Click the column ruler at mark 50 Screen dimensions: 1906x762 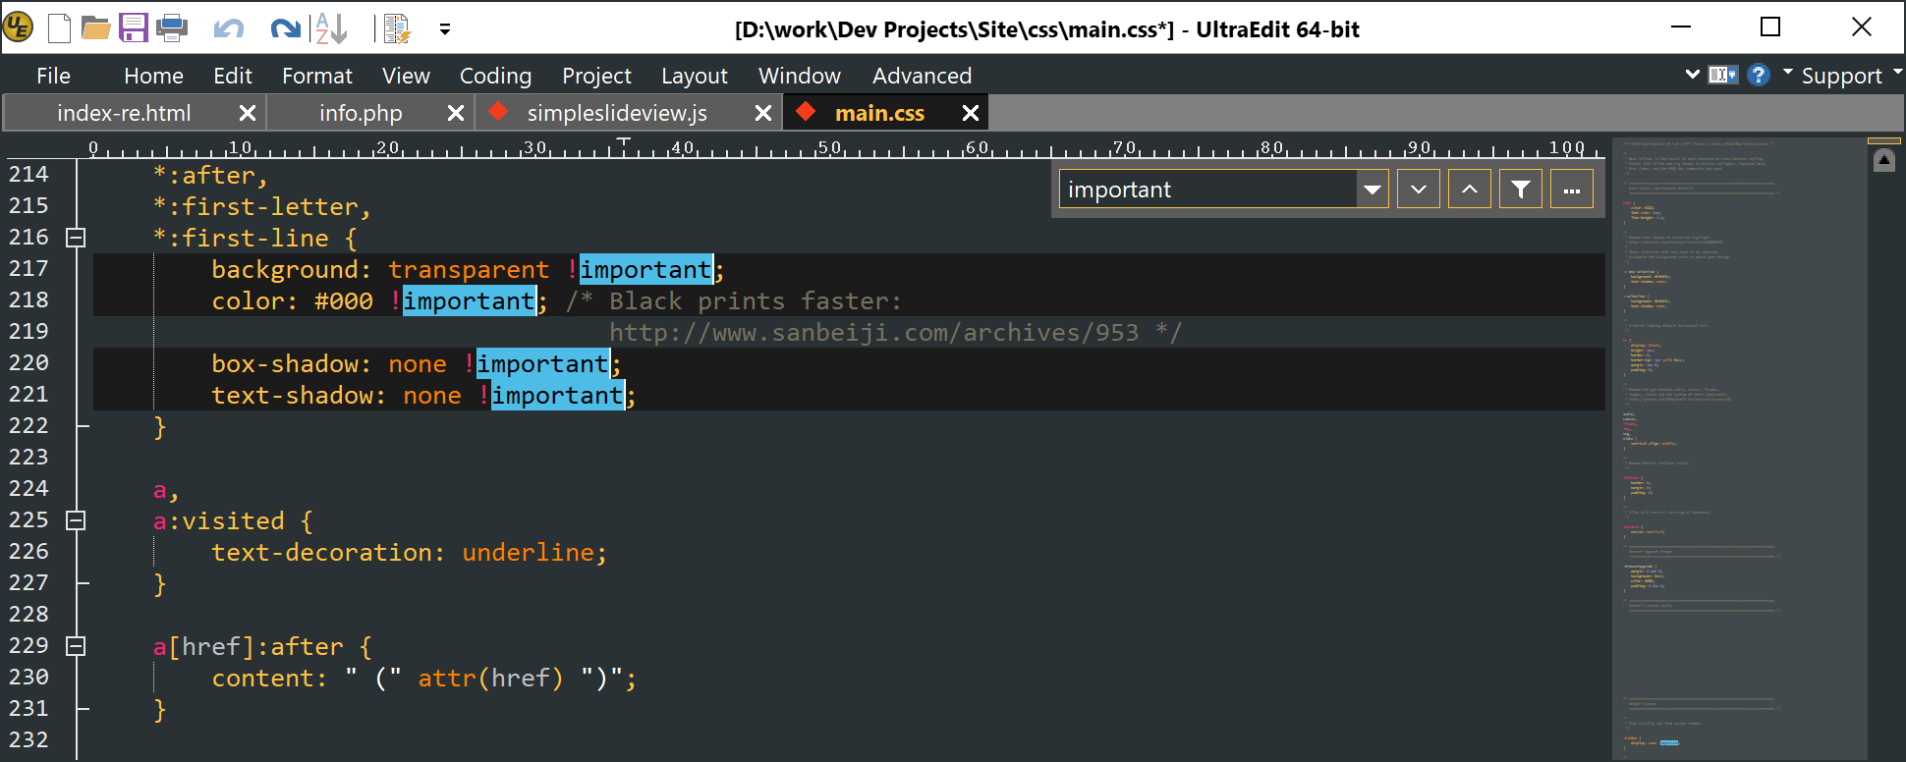(830, 147)
